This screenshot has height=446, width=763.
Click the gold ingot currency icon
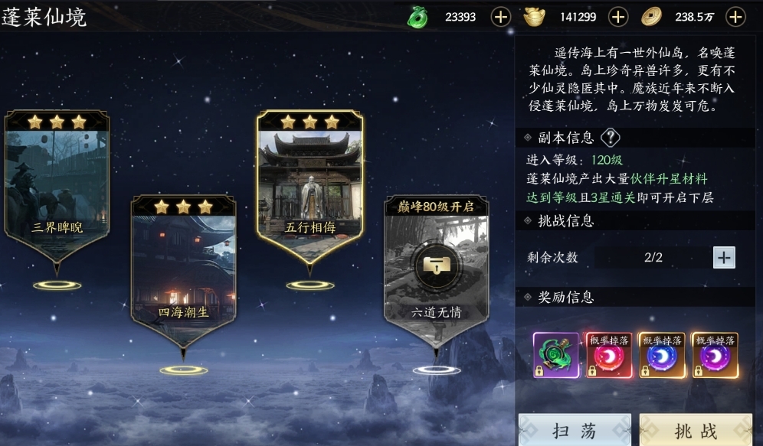534,17
